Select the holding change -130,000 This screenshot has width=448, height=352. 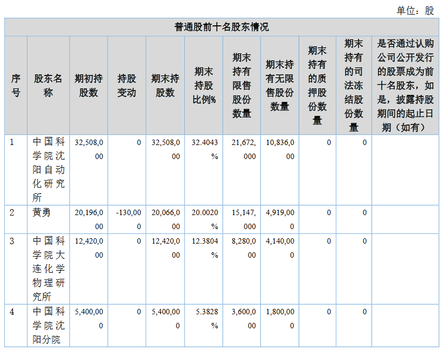[x=128, y=219]
